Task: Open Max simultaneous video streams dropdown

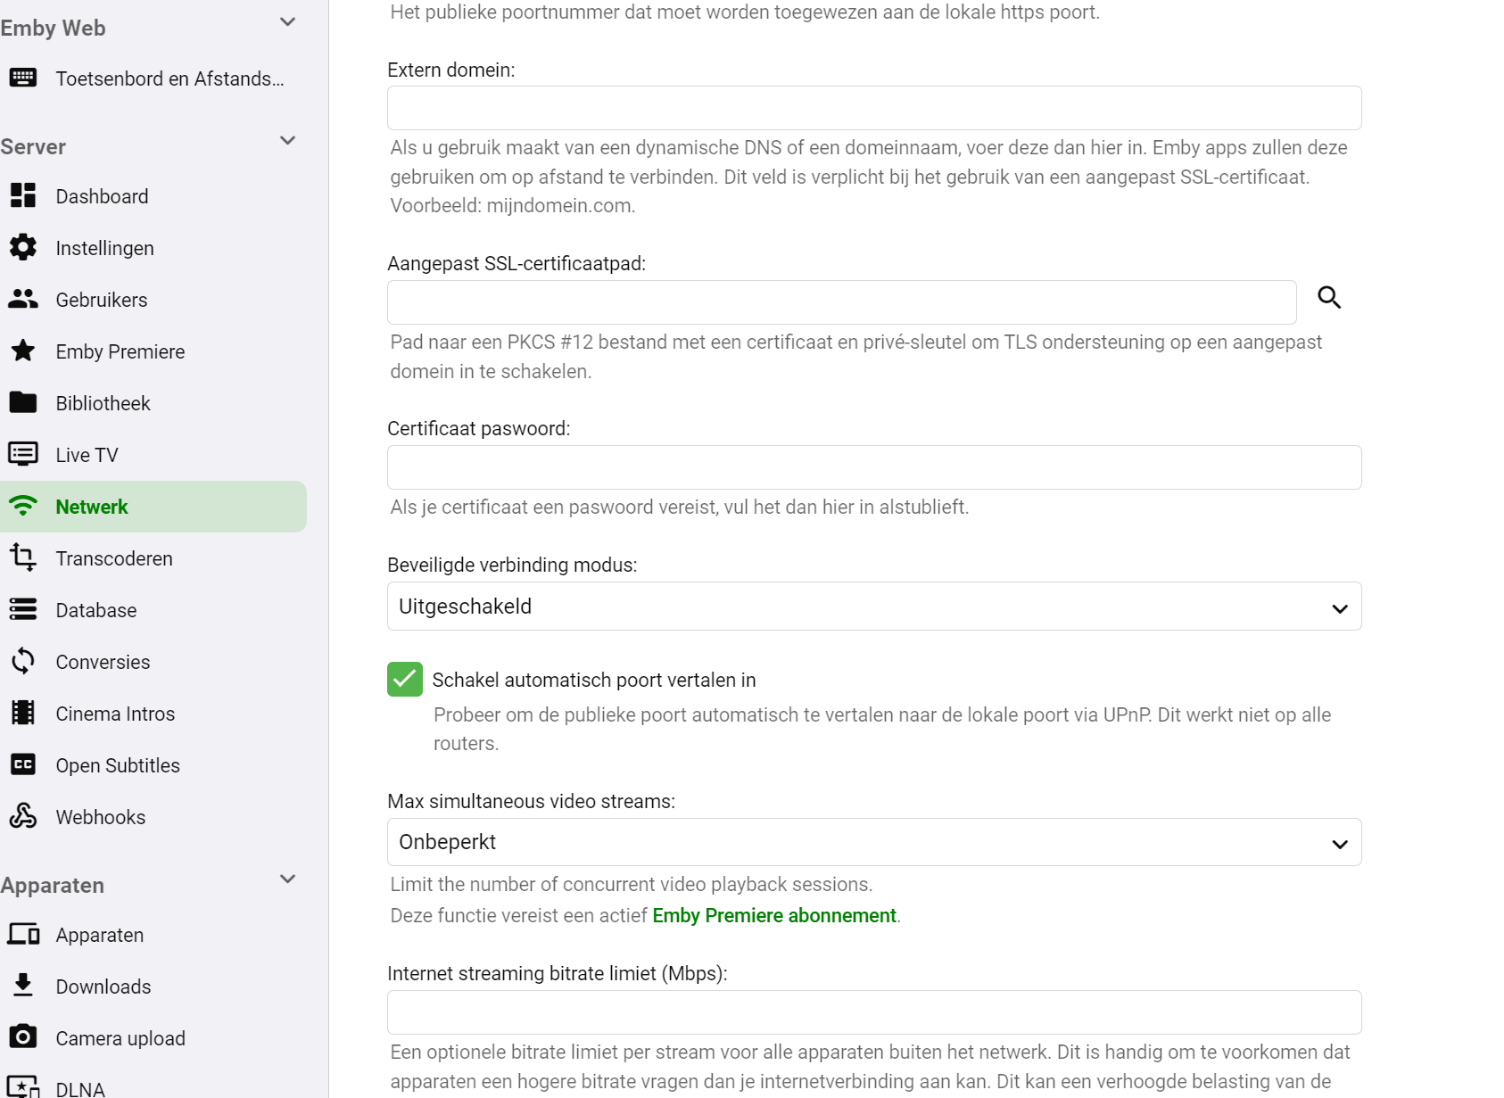Action: coord(873,842)
